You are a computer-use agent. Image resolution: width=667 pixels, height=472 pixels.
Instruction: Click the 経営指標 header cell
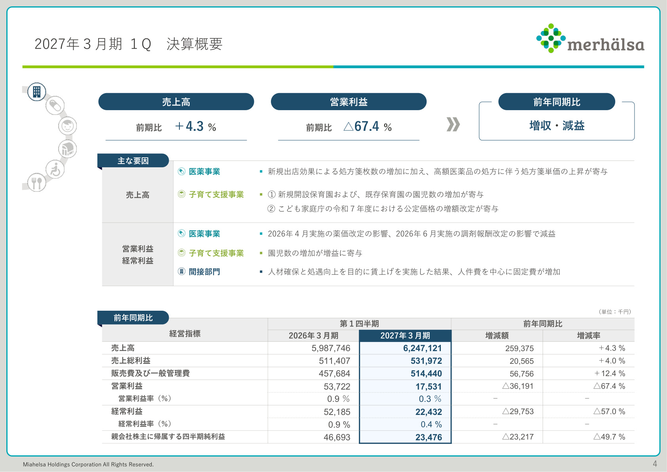(185, 334)
